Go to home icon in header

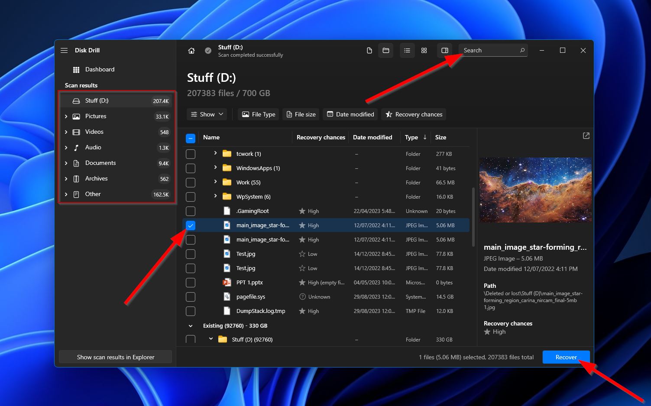(x=191, y=51)
